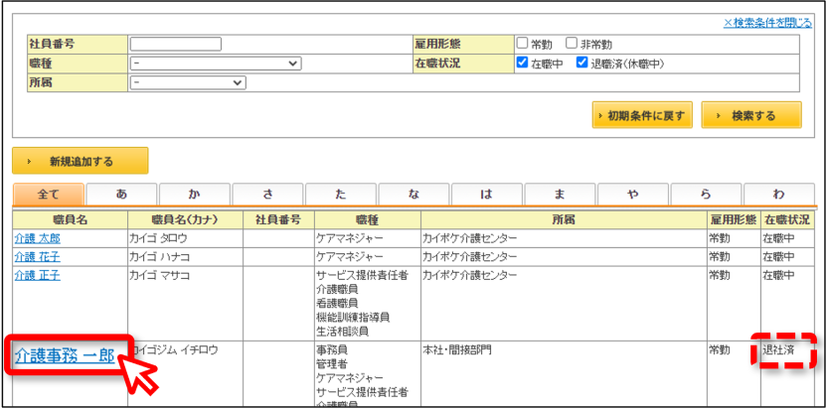Click the 社員番号 input field

[176, 44]
